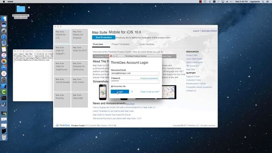Select Map Suite Mobile for iOS tile
This screenshot has width=272, height=153.
click(62, 37)
